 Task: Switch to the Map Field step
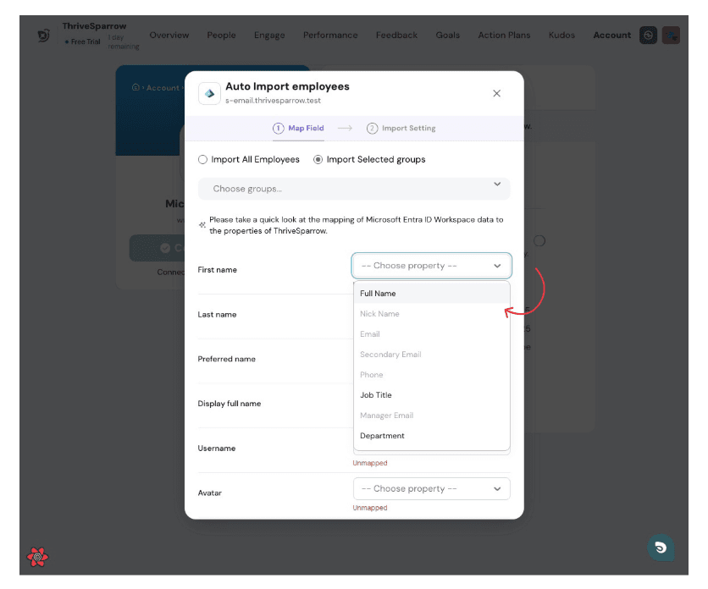[x=298, y=129]
